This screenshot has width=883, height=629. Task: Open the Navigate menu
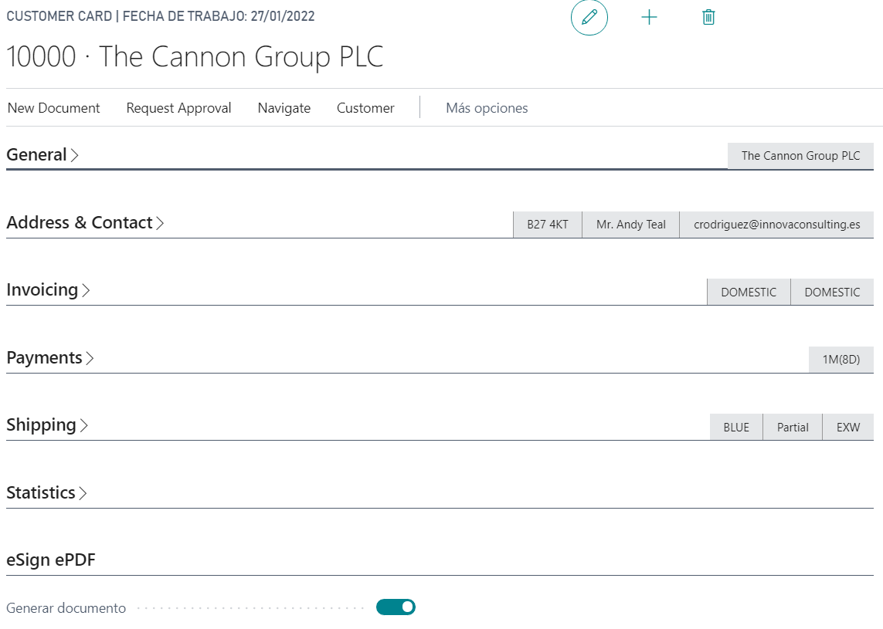tap(284, 108)
